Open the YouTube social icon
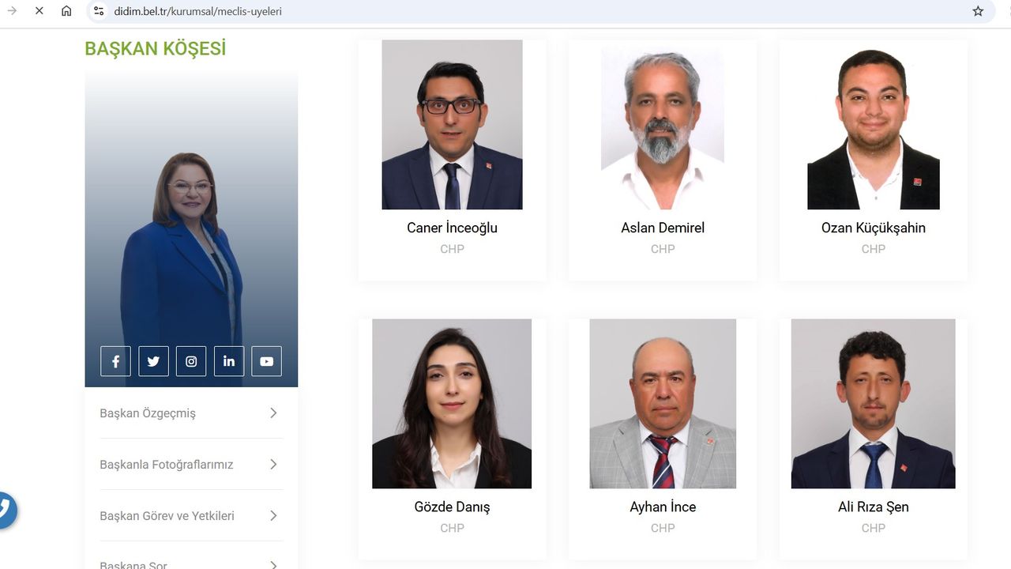The height and width of the screenshot is (569, 1011). click(x=266, y=361)
